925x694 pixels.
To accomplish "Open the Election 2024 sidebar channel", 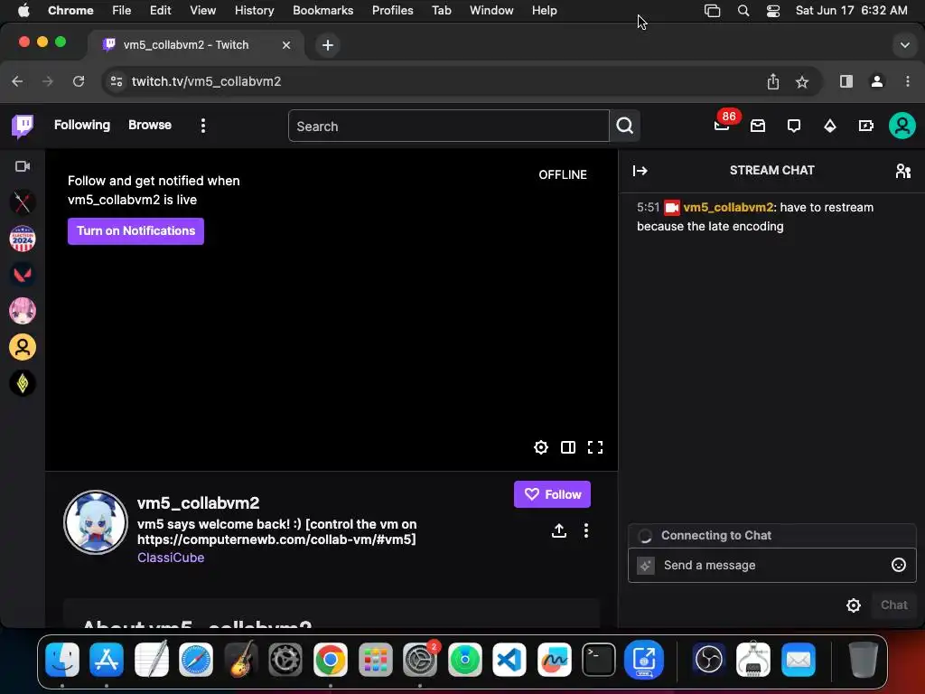I will (x=23, y=239).
